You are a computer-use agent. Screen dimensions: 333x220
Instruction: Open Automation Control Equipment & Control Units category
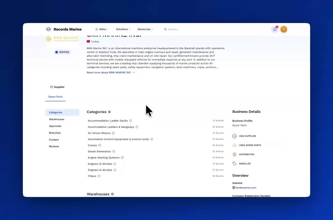click(118, 139)
